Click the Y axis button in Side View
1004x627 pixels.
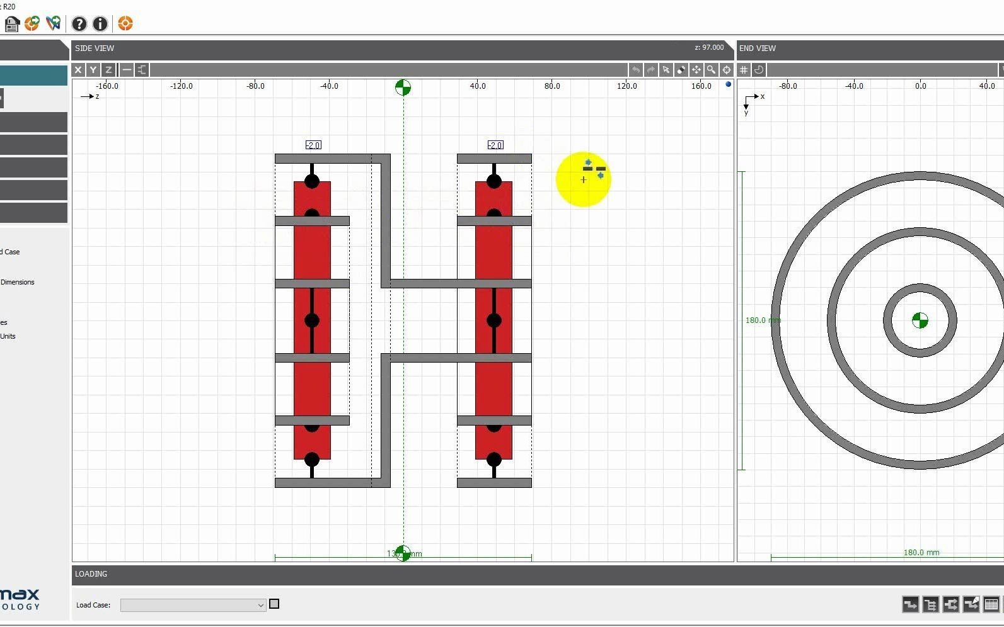pos(93,70)
